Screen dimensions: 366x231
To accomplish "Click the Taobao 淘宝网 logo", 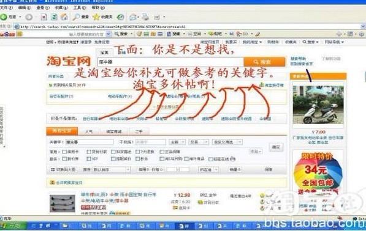I will pos(69,61).
